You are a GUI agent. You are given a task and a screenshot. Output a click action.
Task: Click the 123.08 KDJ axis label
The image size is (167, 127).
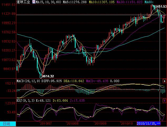(x=10, y=103)
